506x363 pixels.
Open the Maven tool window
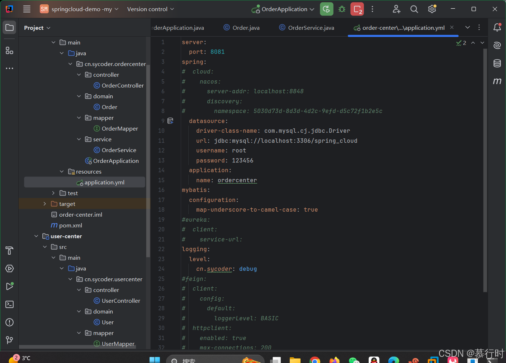[497, 81]
